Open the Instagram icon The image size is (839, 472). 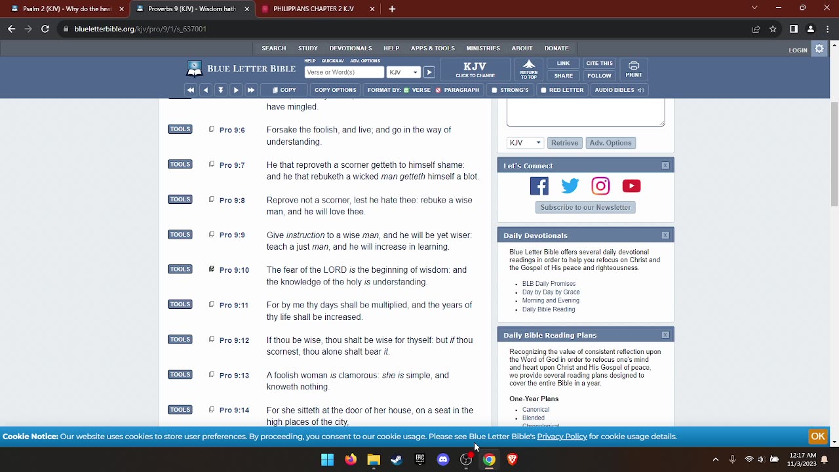point(600,186)
